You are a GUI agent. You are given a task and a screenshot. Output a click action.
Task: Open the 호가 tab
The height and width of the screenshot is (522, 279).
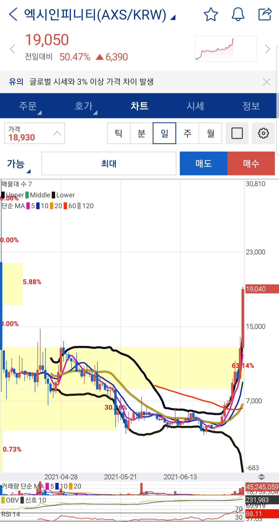pos(84,106)
